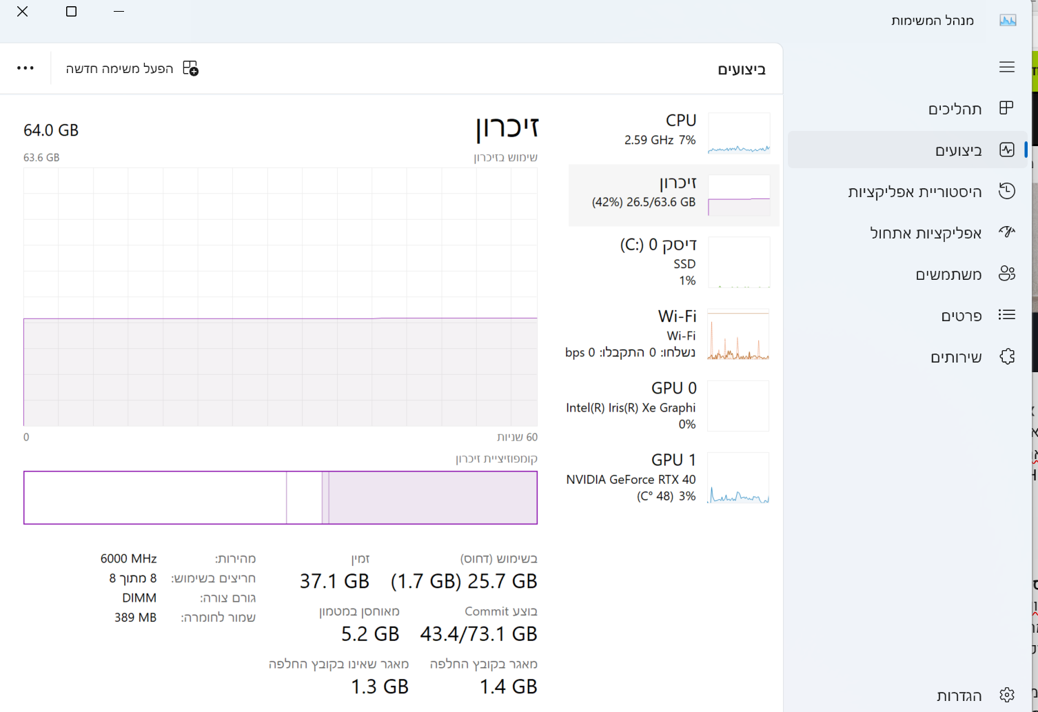Image resolution: width=1038 pixels, height=712 pixels.
Task: Open the NVIDIA GeForce RTX 40 GPU 1 entry
Action: click(x=673, y=478)
